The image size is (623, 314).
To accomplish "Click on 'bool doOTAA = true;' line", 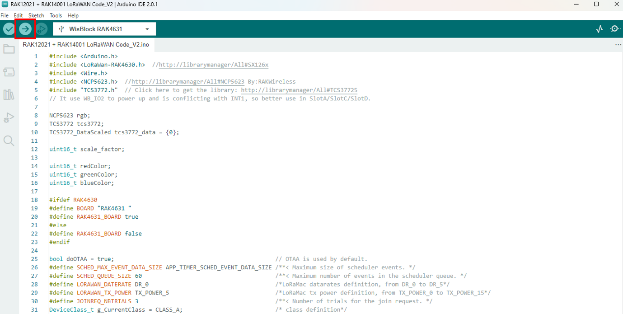I will tap(82, 259).
